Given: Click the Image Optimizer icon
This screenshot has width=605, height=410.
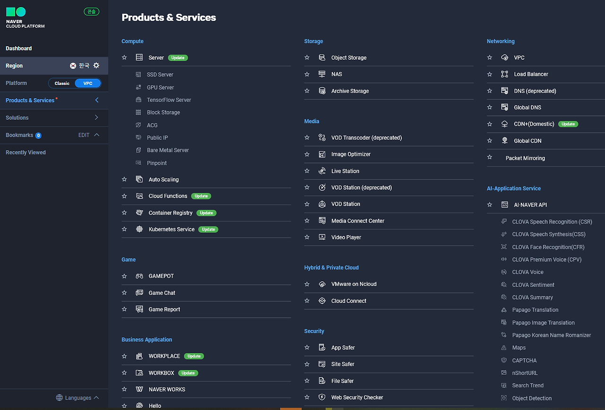Looking at the screenshot, I should (322, 154).
